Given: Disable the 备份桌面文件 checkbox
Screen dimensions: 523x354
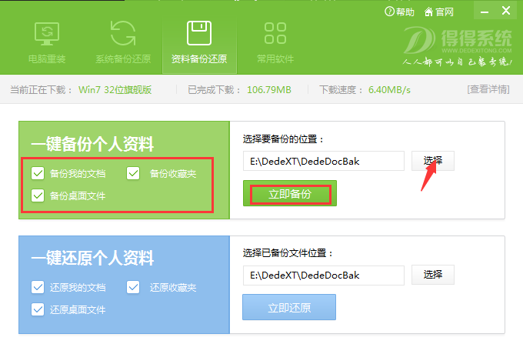Looking at the screenshot, I should point(38,195).
